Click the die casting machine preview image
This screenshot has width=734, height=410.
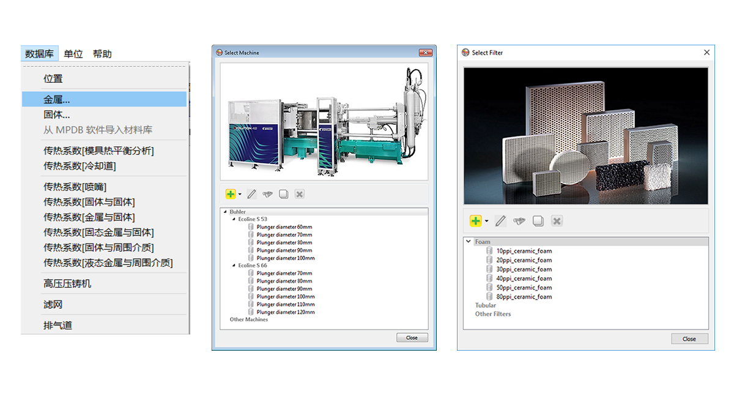point(324,121)
